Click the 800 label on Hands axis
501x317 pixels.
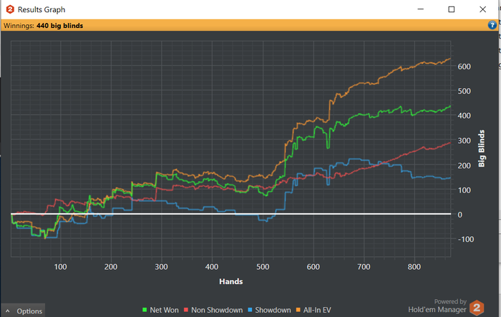point(414,267)
